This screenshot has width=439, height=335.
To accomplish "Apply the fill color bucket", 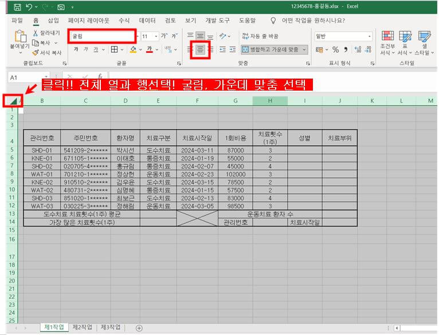I will tap(134, 50).
